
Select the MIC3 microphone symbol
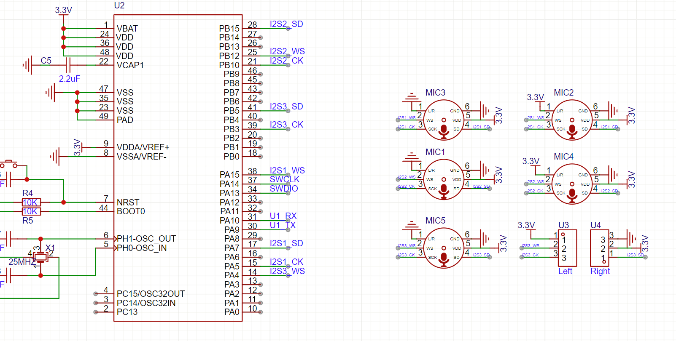point(444,120)
